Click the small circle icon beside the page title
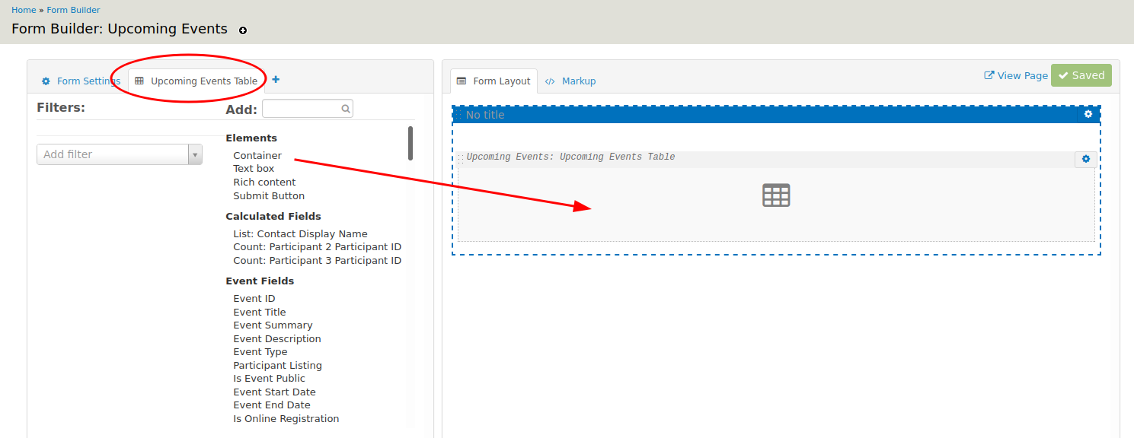1134x438 pixels. point(243,30)
